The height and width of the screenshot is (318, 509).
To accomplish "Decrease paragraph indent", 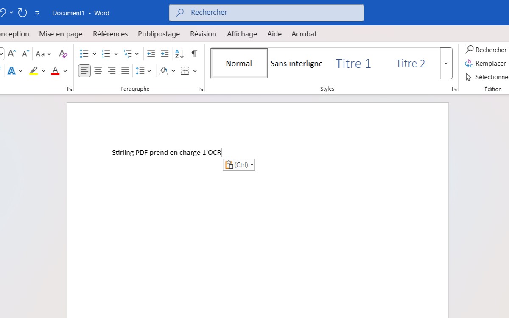I will pos(151,54).
